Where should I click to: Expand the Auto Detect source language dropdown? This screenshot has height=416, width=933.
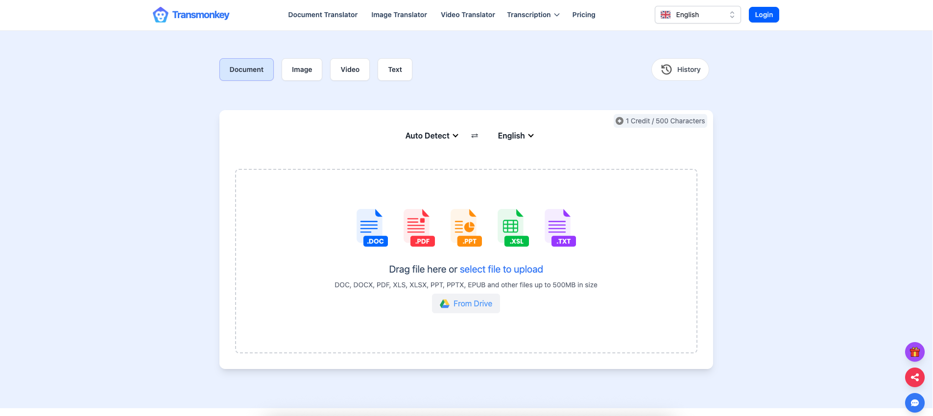tap(431, 136)
